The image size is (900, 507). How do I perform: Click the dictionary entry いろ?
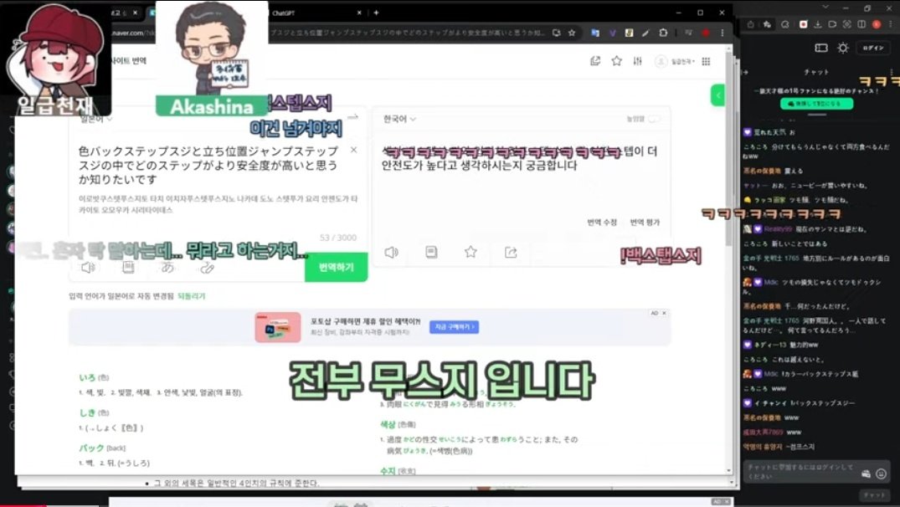87,377
